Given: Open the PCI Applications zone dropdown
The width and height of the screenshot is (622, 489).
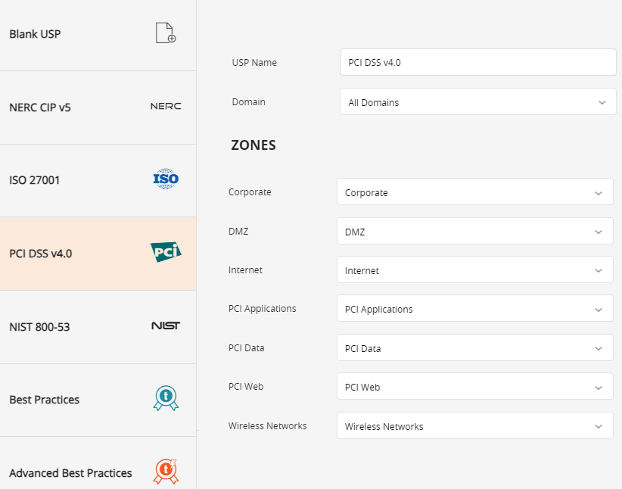Looking at the screenshot, I should [x=474, y=309].
